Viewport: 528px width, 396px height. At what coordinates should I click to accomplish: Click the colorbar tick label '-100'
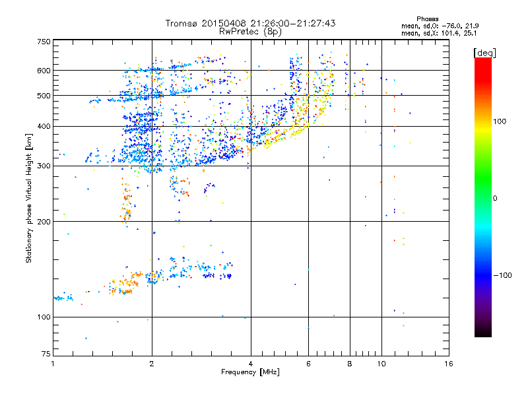(502, 275)
